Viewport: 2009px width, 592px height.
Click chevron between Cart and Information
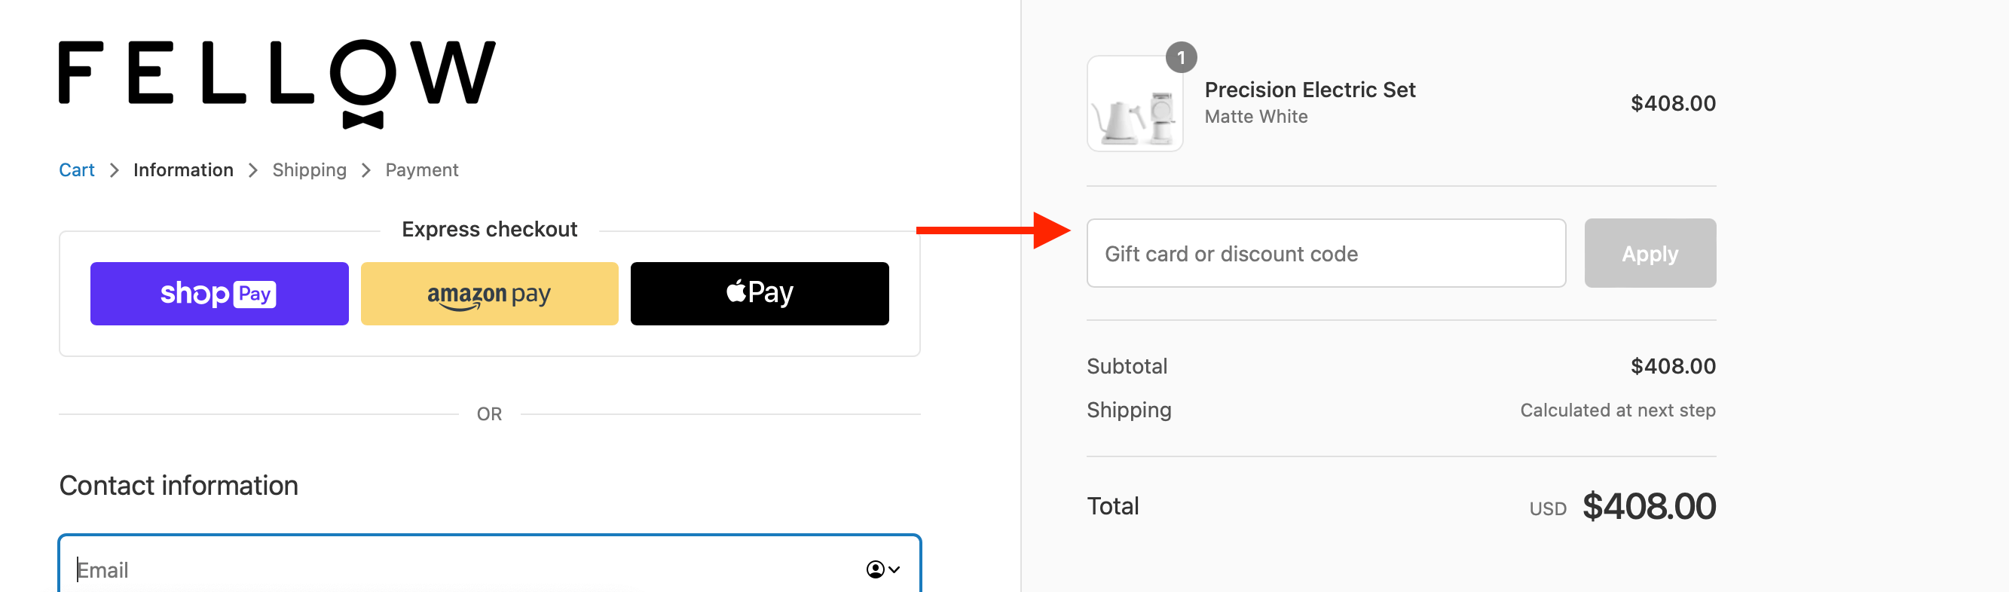(114, 169)
